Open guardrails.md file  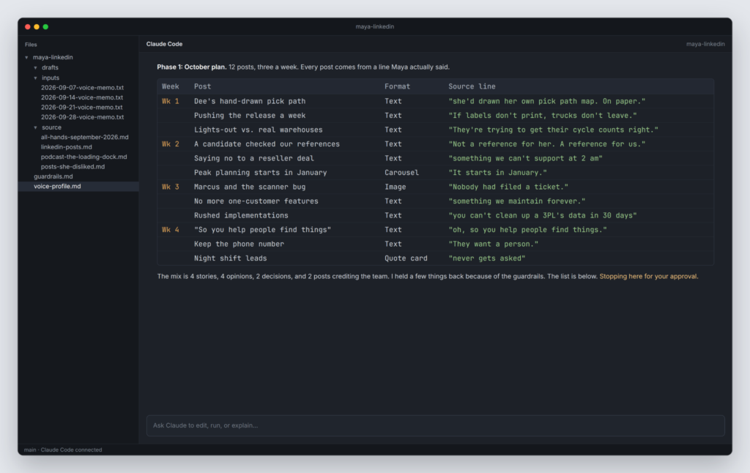click(53, 176)
